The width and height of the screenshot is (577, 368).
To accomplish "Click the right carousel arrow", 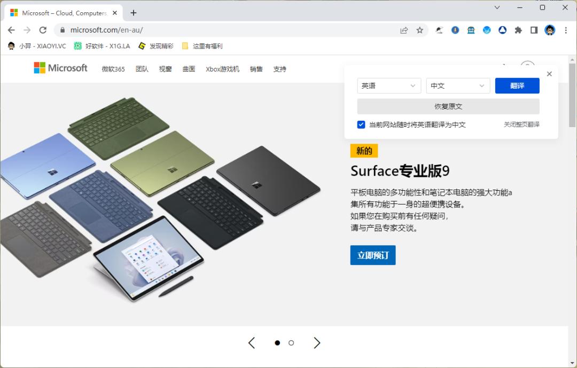I will coord(317,342).
